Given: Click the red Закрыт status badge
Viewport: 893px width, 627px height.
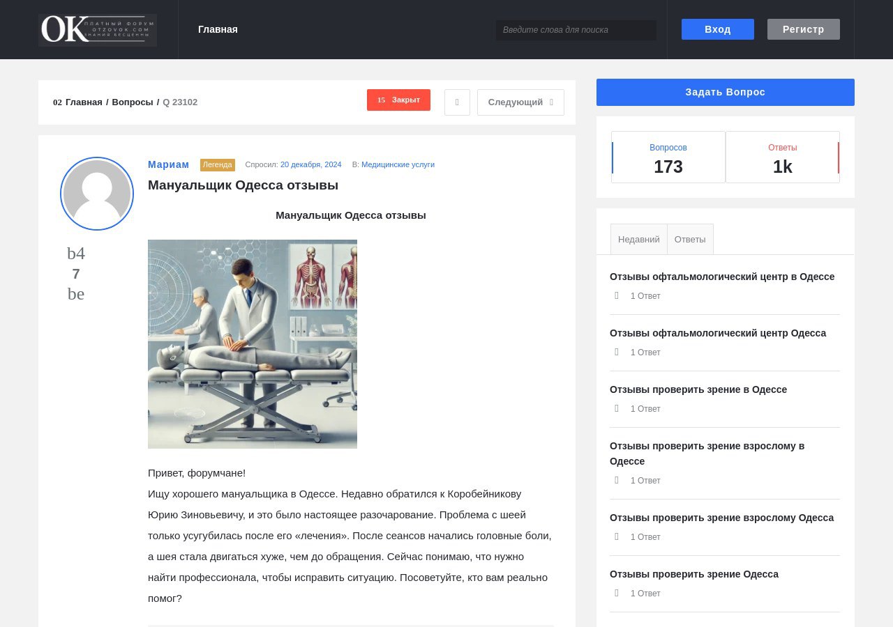Looking at the screenshot, I should pyautogui.click(x=398, y=100).
